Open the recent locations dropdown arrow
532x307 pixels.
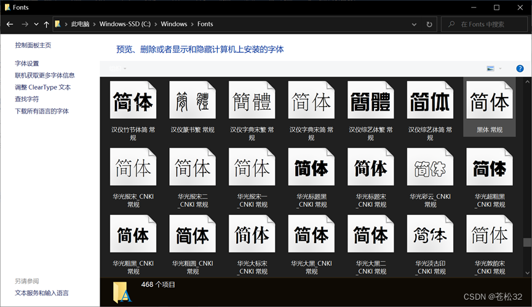[36, 24]
